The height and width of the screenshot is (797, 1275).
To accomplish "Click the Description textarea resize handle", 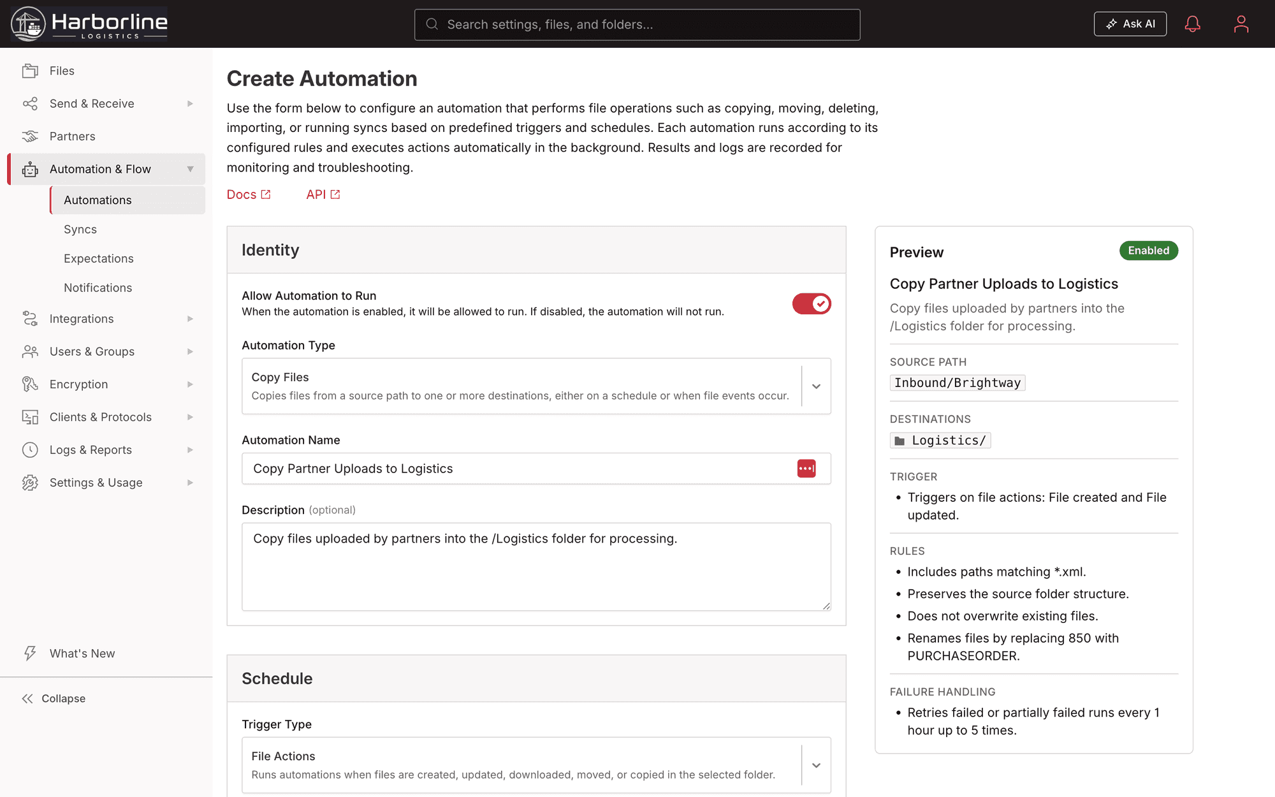I will pos(826,606).
